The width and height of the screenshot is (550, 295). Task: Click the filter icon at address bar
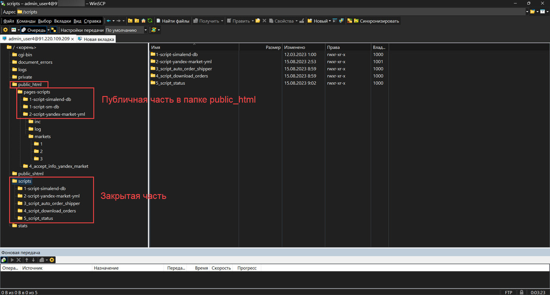542,12
